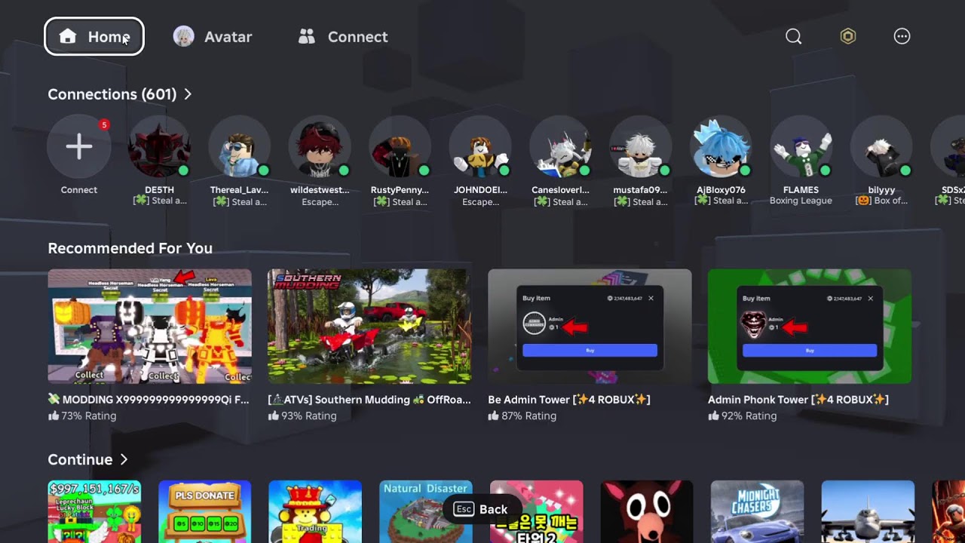Open Southern Mudding game thumbnail
Image resolution: width=965 pixels, height=543 pixels.
click(x=369, y=326)
